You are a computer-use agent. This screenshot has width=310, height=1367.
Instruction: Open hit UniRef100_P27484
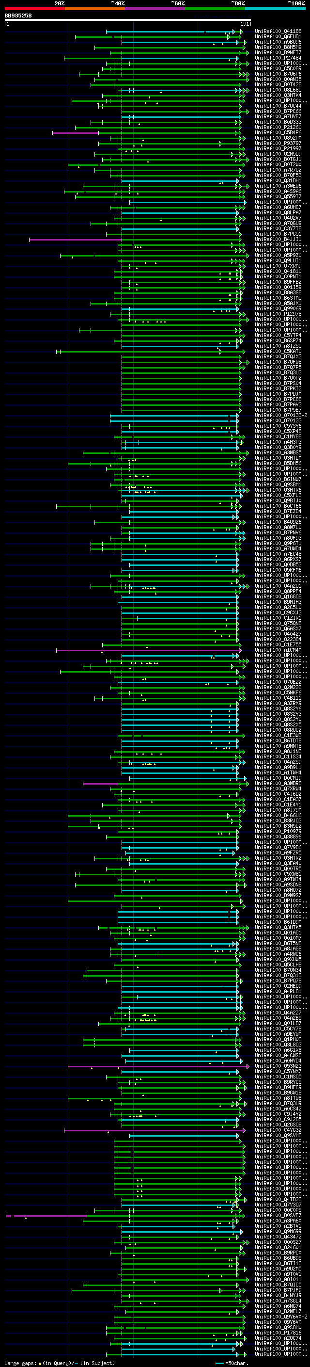tap(278, 58)
